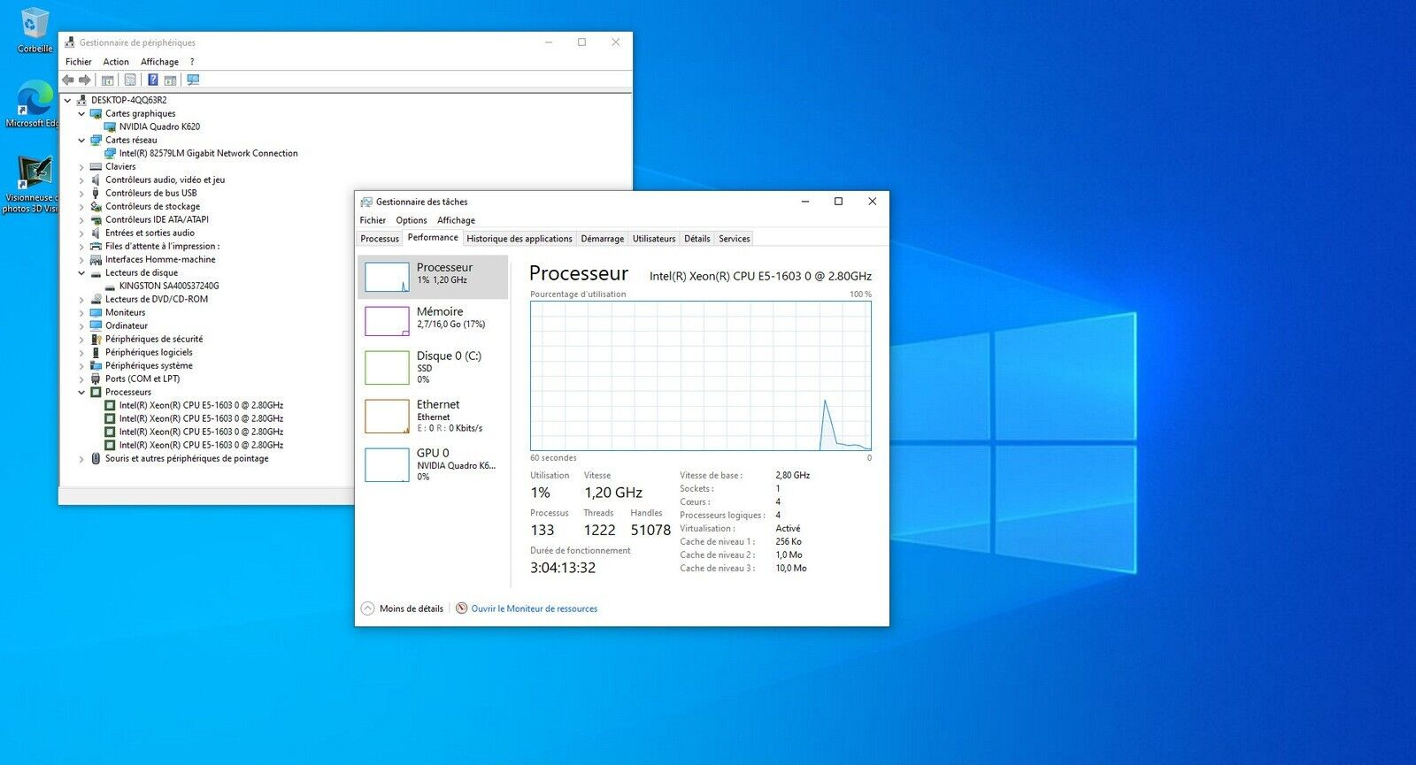Image resolution: width=1416 pixels, height=765 pixels.
Task: Select Entrées et sorties audio row
Action: point(150,233)
